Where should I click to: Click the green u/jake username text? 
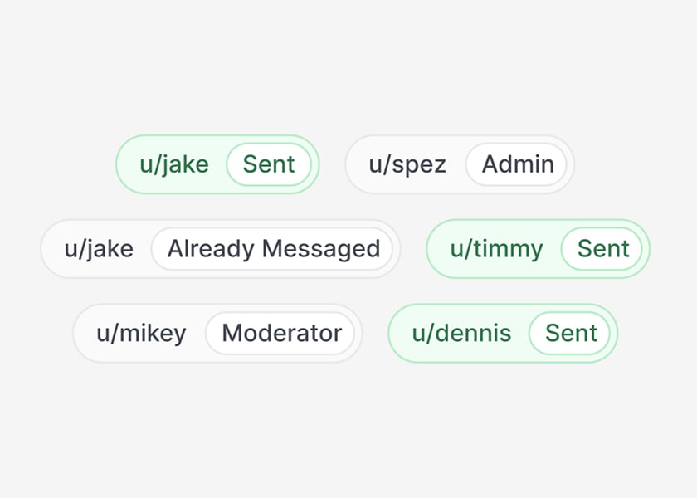point(173,164)
